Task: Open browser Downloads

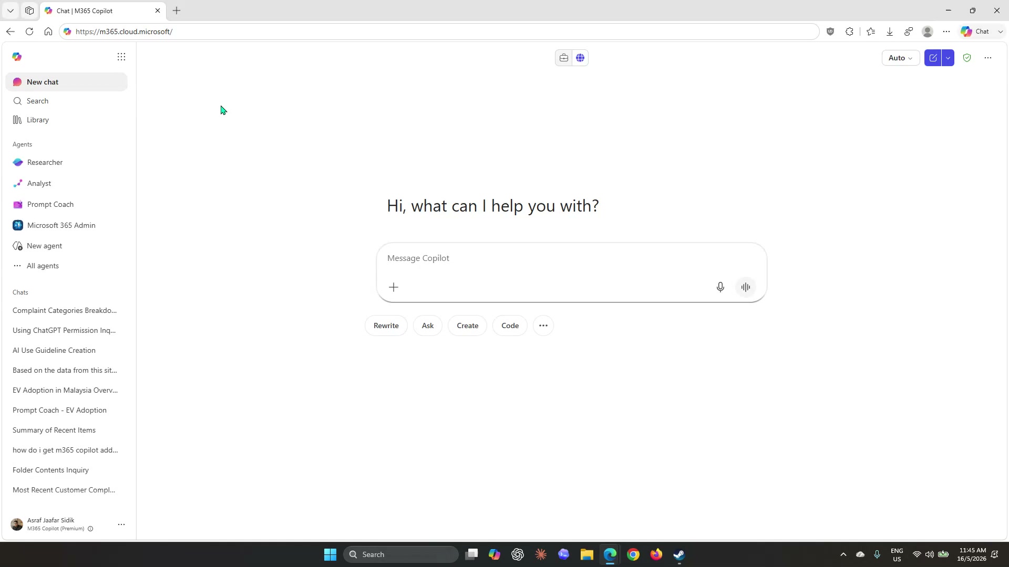Action: 890,31
